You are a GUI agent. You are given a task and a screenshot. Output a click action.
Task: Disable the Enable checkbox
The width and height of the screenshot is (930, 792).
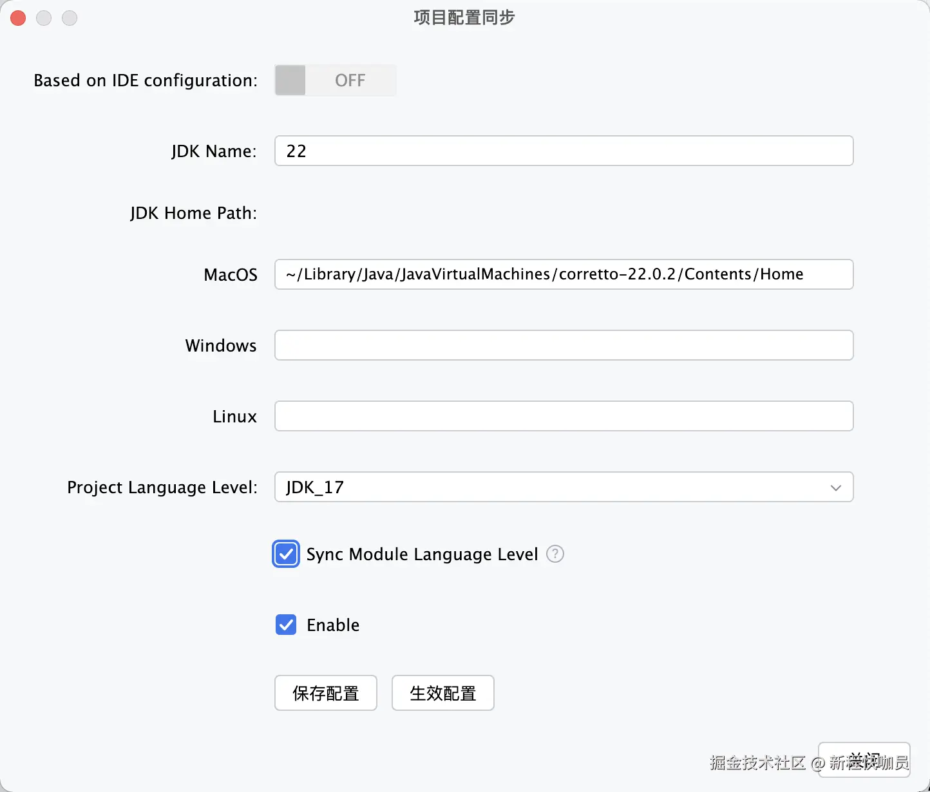click(x=285, y=625)
